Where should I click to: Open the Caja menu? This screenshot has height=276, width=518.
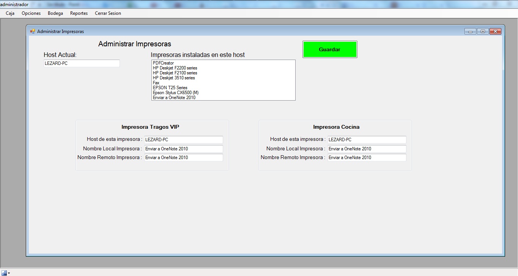coord(10,13)
